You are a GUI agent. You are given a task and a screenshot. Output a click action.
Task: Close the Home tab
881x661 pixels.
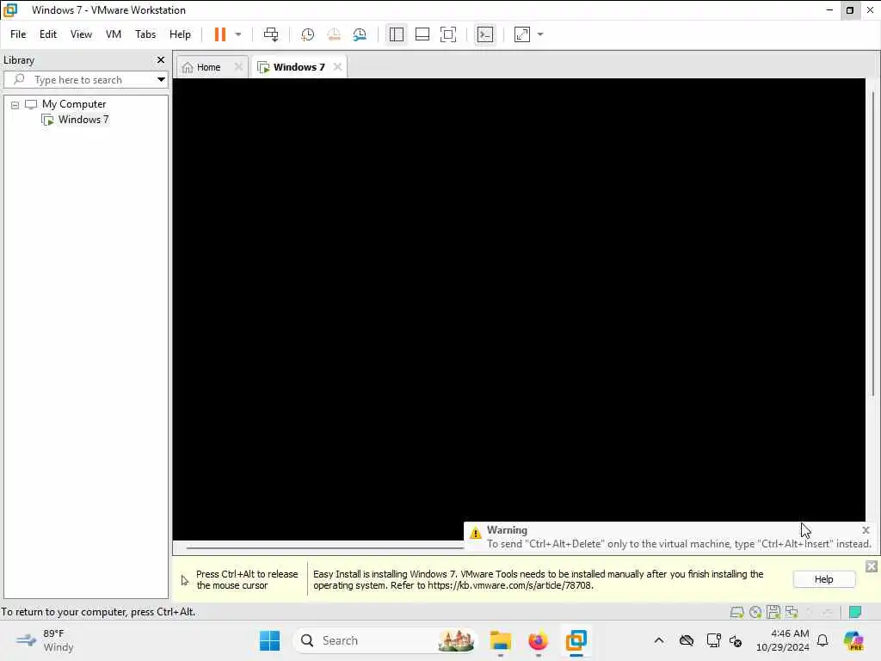click(x=238, y=67)
